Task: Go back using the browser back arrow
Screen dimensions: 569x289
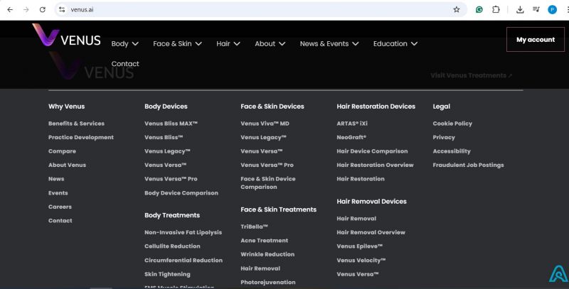Action: [10, 10]
